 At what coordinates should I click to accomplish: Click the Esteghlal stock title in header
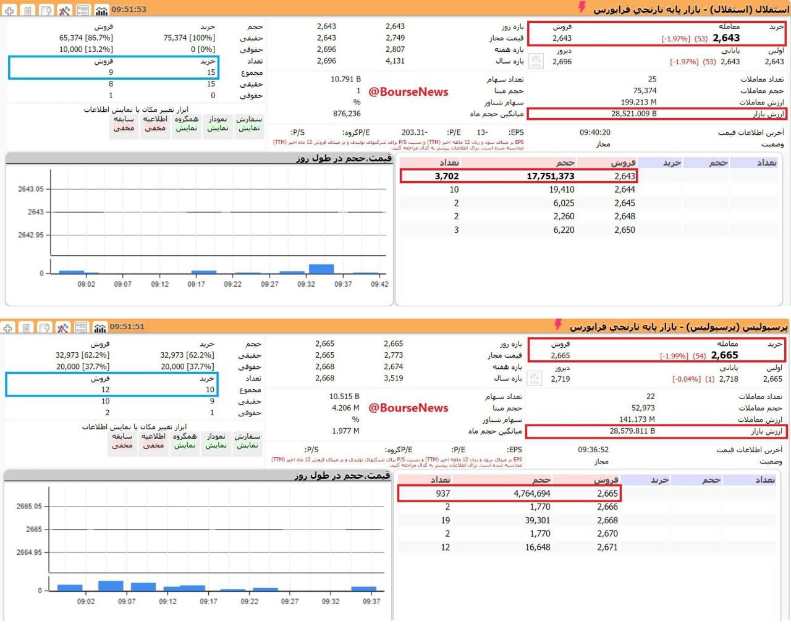click(x=691, y=9)
